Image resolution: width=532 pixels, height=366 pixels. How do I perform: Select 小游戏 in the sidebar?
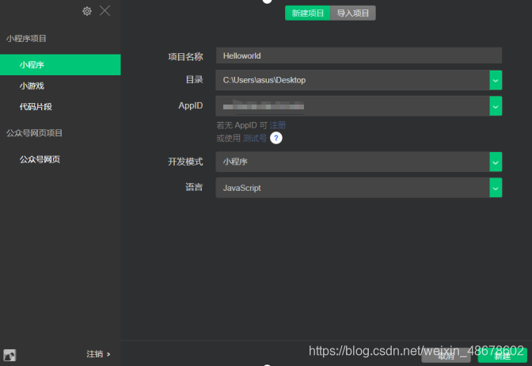point(32,86)
